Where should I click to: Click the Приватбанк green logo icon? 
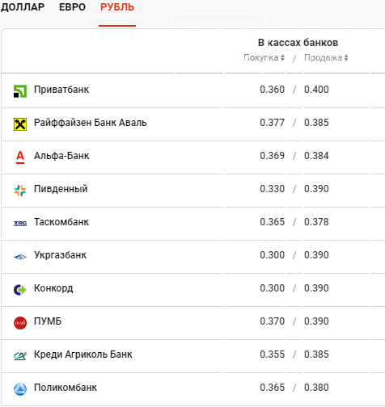tap(20, 91)
